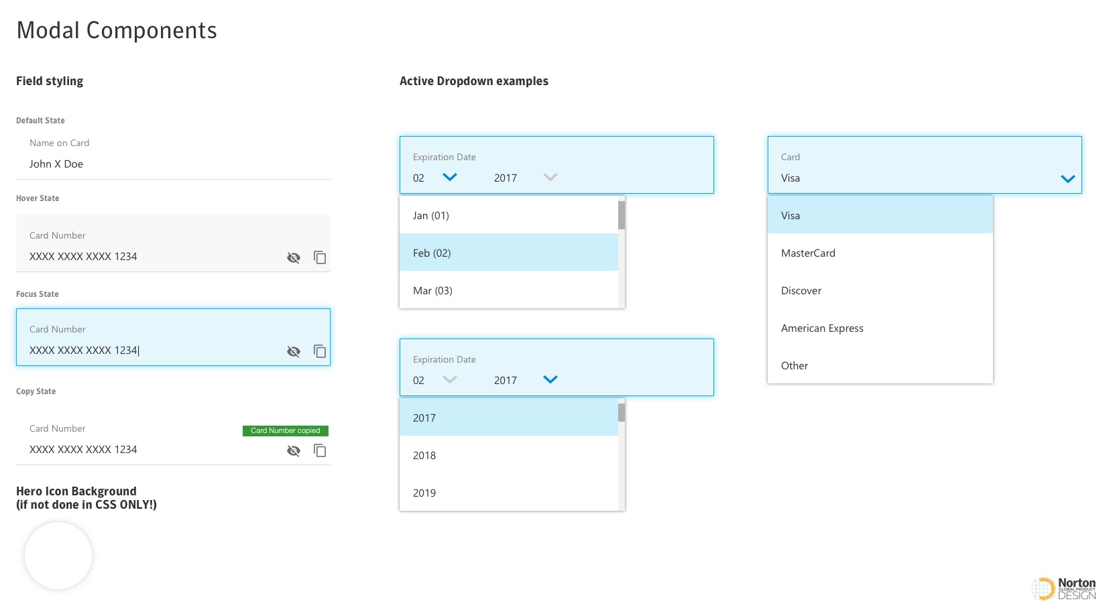The width and height of the screenshot is (1115, 616).
Task: Click the gray year chevron in first Expiration Date
Action: pos(550,177)
